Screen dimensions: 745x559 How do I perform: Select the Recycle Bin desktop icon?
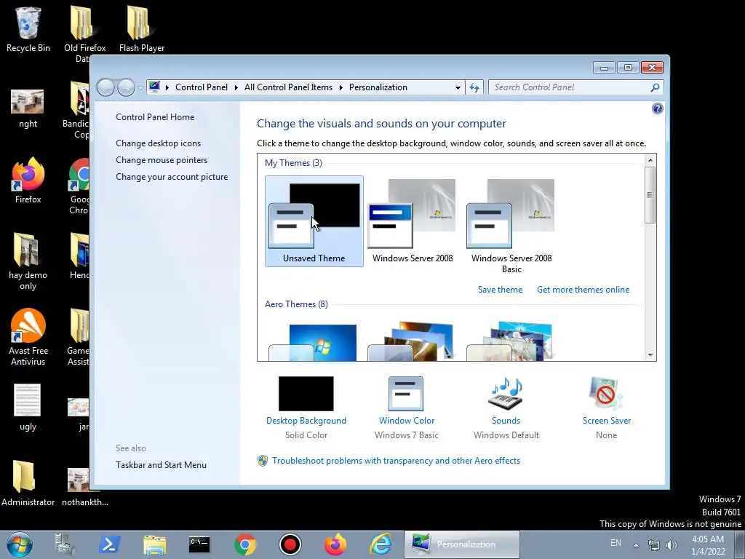28,29
